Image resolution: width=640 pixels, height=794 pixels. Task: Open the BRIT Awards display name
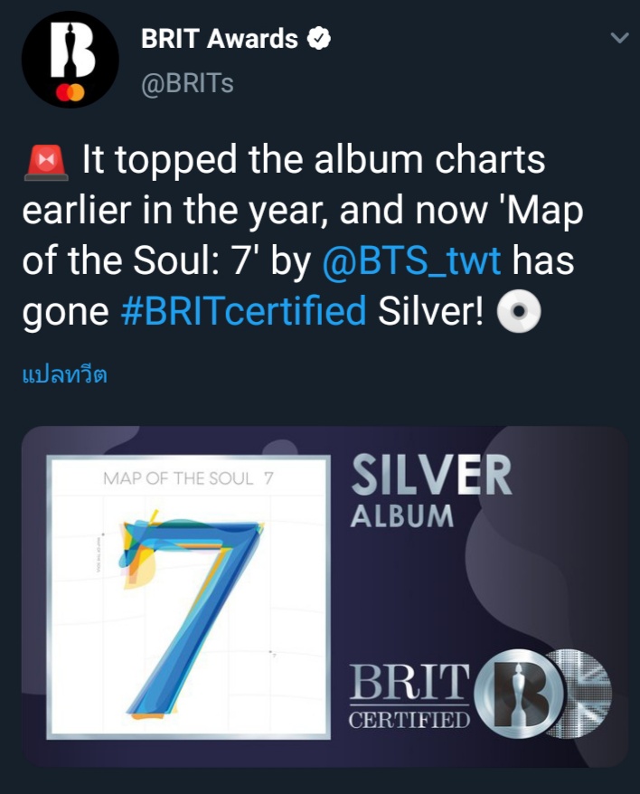point(220,39)
